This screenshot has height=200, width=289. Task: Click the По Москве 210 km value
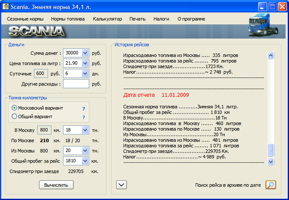(45, 140)
